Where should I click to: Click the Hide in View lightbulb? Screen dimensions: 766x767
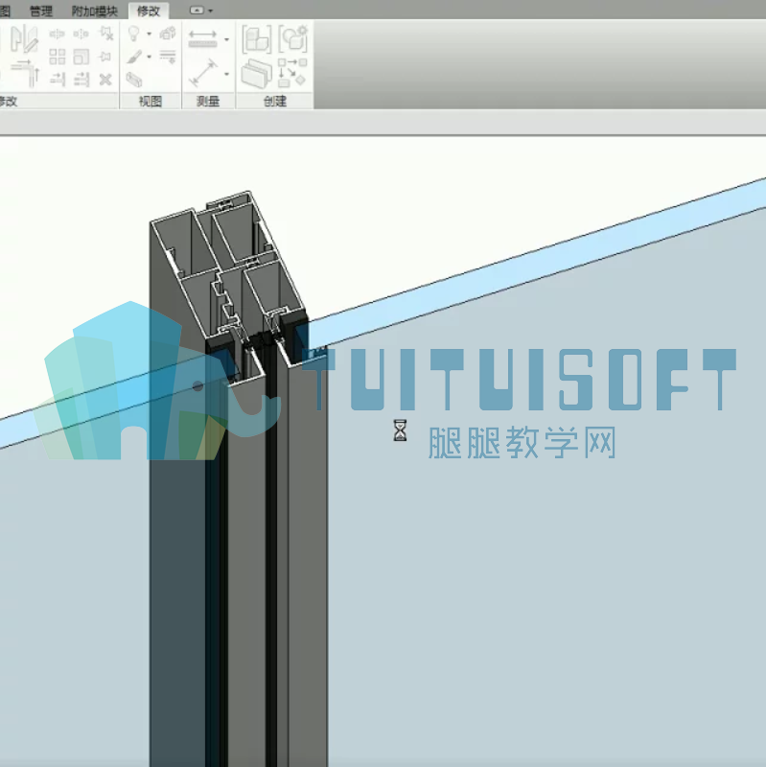point(133,34)
